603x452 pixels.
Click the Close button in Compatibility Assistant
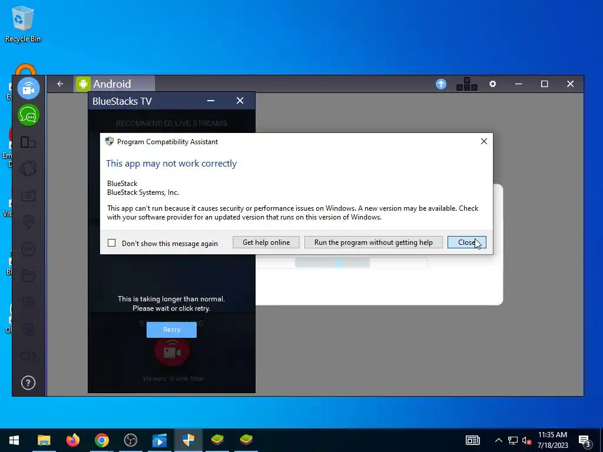[x=467, y=242]
